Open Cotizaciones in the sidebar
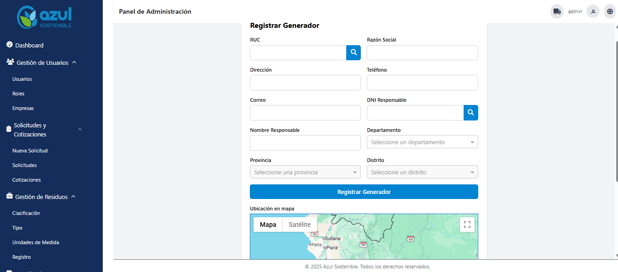 click(26, 180)
